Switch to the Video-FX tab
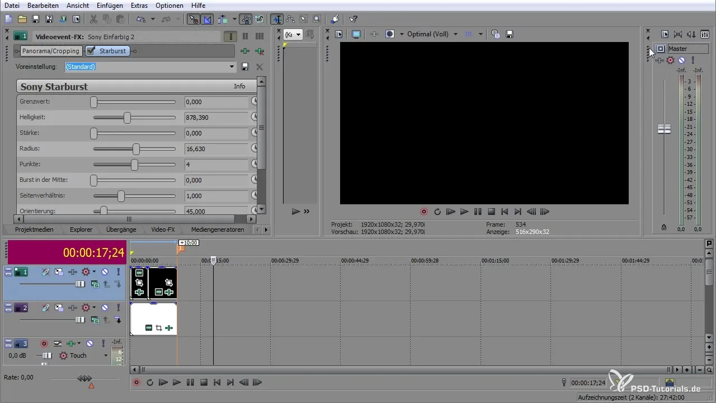Screen dimensions: 716x403 (x=163, y=229)
